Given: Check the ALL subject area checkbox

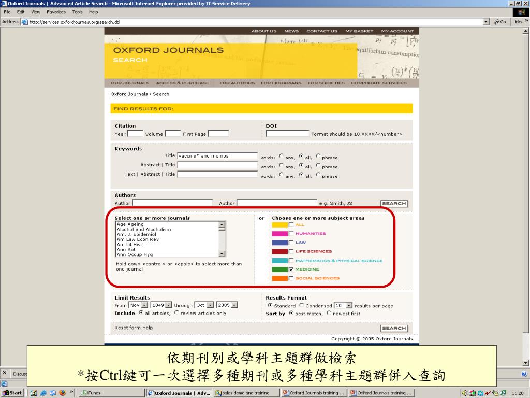Looking at the screenshot, I should click(x=291, y=225).
